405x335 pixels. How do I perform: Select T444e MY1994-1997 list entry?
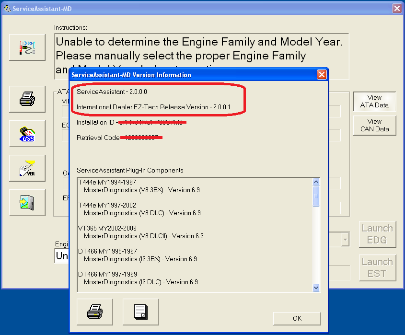(x=107, y=182)
